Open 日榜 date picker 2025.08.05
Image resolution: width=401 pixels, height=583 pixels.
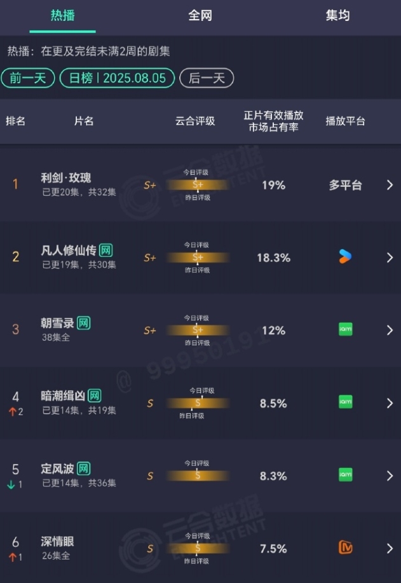click(117, 78)
